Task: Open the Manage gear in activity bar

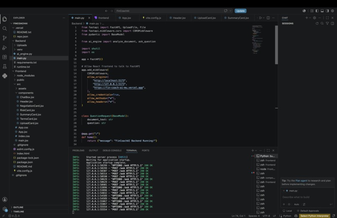Action: tap(5, 209)
